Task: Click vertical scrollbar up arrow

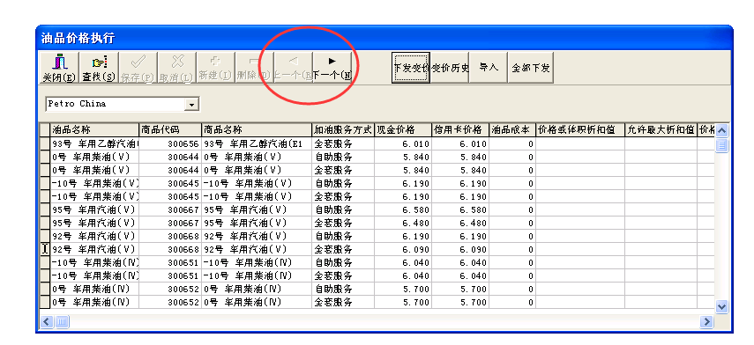Action: [721, 130]
